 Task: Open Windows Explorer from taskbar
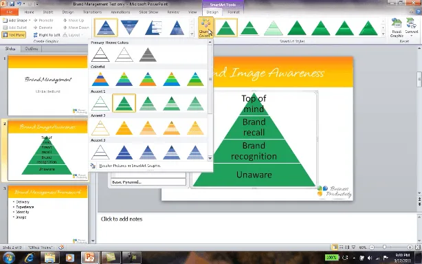49,258
